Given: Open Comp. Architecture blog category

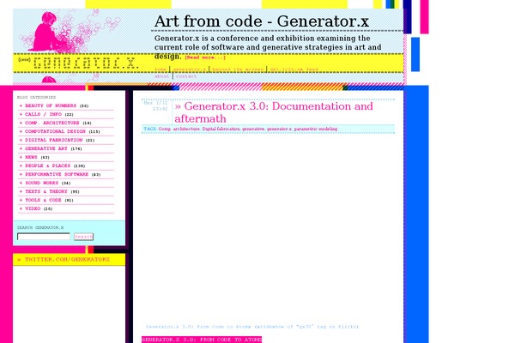Looking at the screenshot, I should point(51,123).
